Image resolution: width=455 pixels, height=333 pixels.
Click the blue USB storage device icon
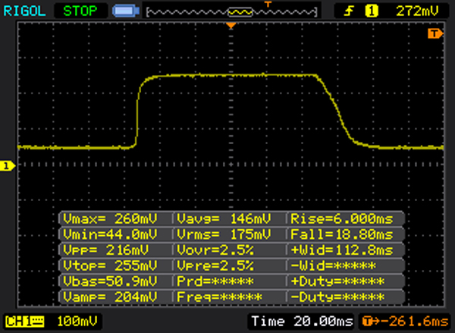(x=126, y=11)
